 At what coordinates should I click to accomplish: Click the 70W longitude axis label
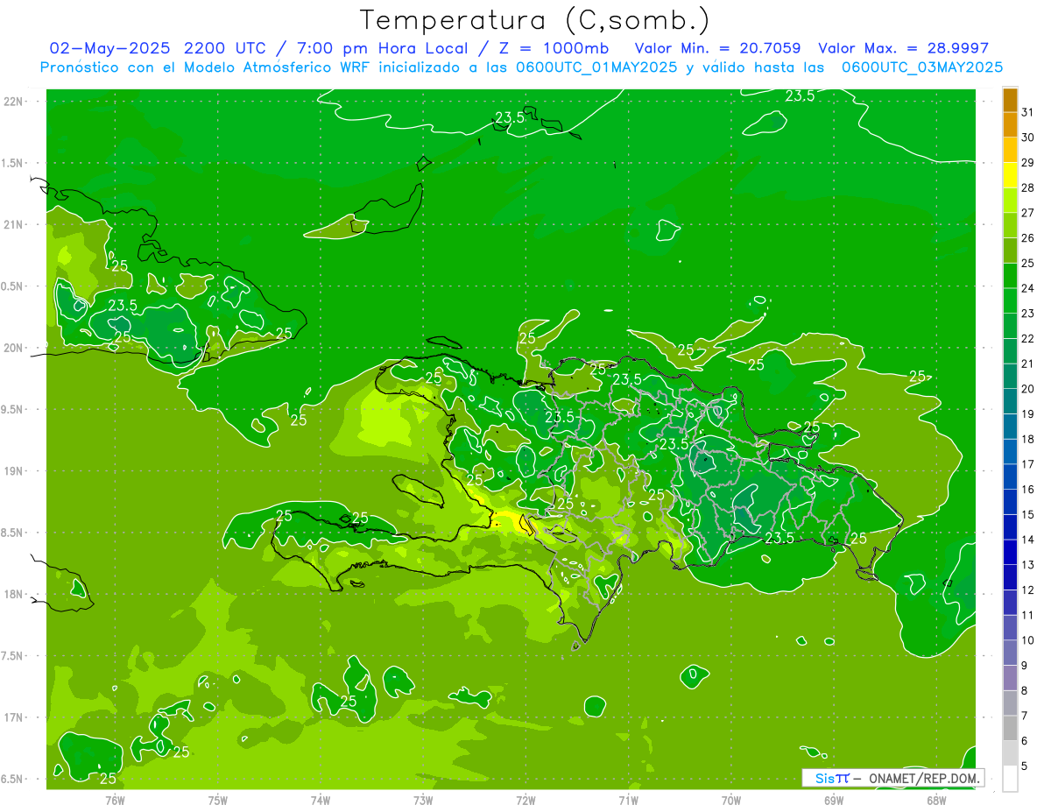pos(731,801)
